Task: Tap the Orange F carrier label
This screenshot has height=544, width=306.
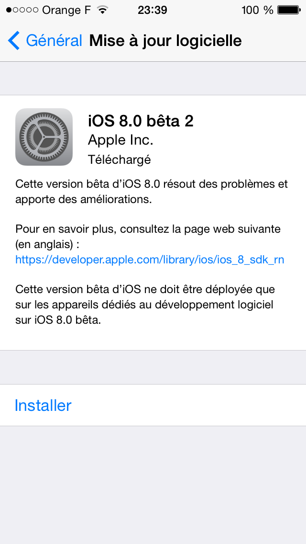Action: pyautogui.click(x=66, y=10)
